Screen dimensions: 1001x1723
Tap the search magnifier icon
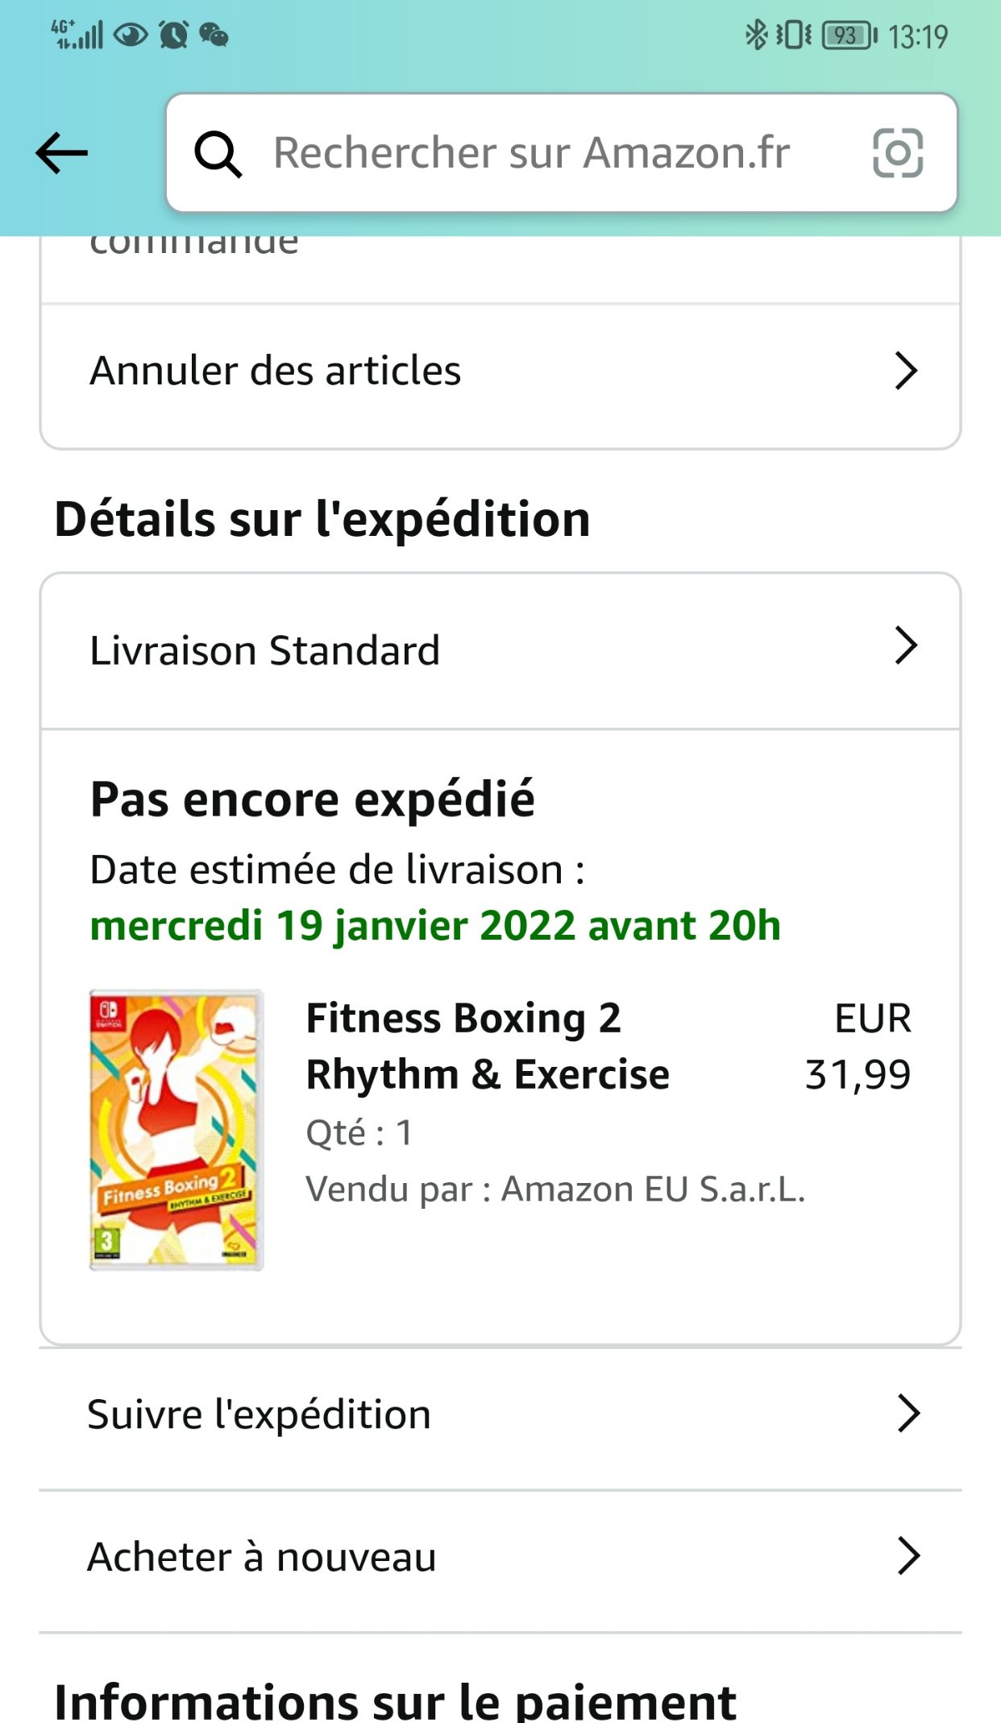click(x=218, y=154)
